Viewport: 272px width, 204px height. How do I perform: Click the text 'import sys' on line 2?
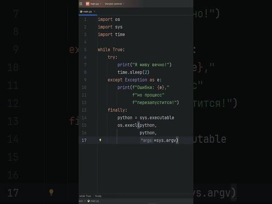click(x=110, y=27)
